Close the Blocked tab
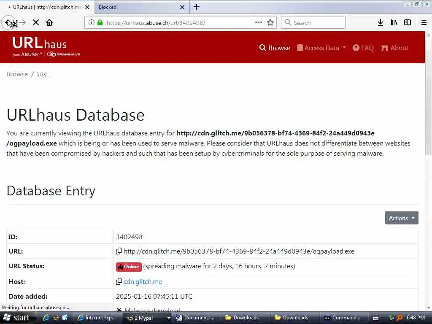 coord(182,7)
